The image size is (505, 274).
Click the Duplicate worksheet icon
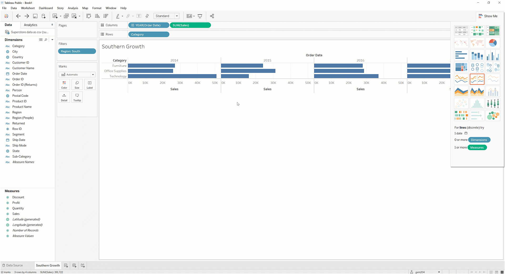pyautogui.click(x=66, y=16)
